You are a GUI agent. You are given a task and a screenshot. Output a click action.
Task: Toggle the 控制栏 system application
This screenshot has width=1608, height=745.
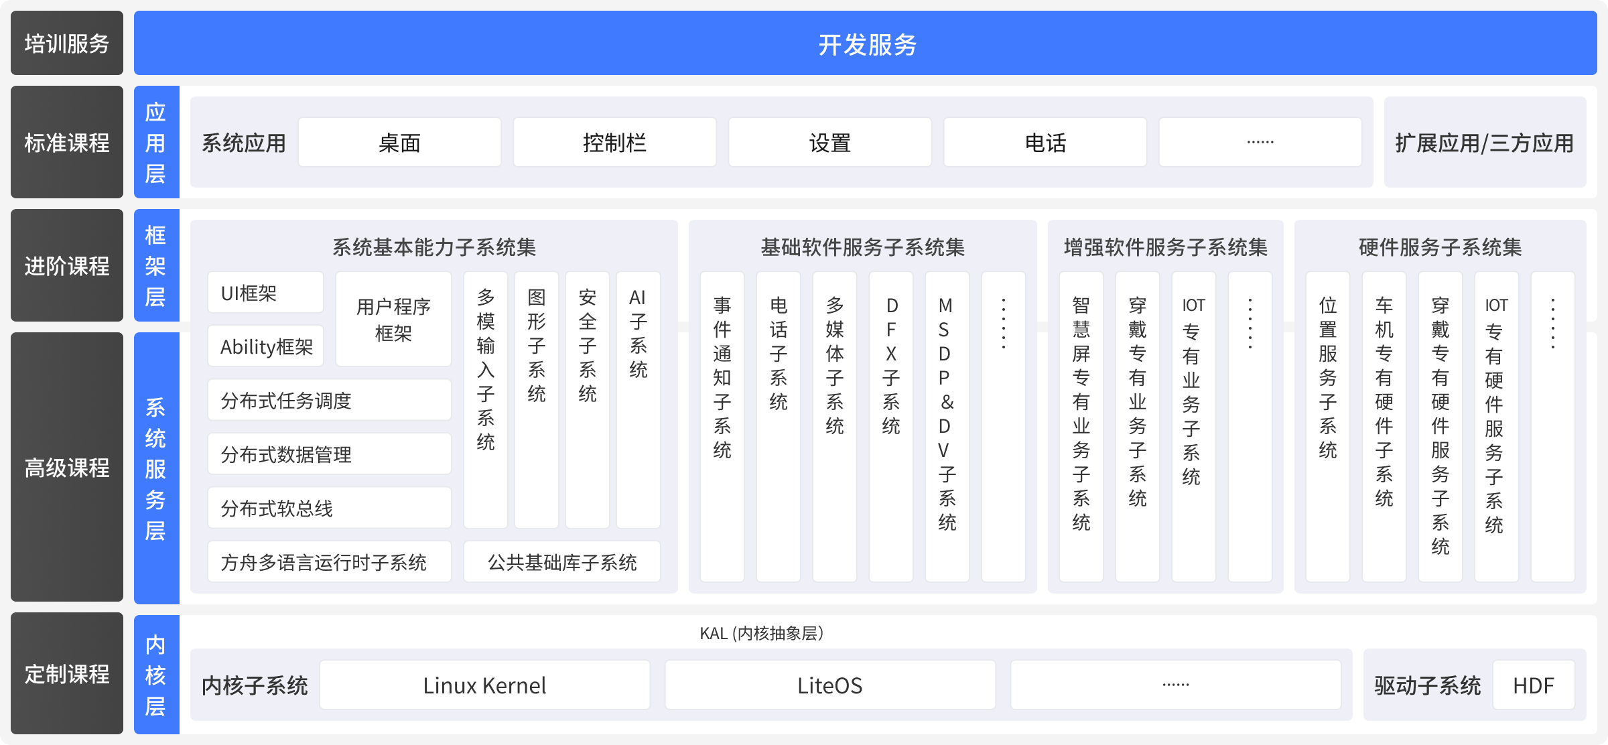click(x=615, y=142)
